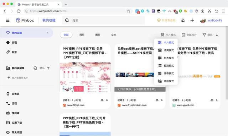This screenshot has height=136, width=228.
Task: Open the notifications bell
Action: [183, 20]
